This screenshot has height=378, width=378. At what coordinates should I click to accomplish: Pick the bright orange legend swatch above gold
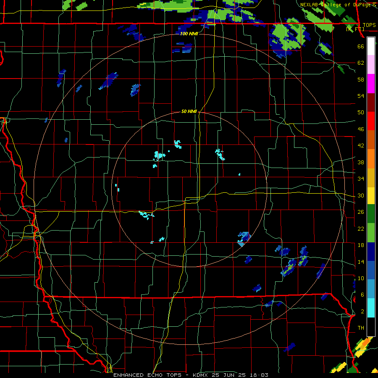(371, 159)
